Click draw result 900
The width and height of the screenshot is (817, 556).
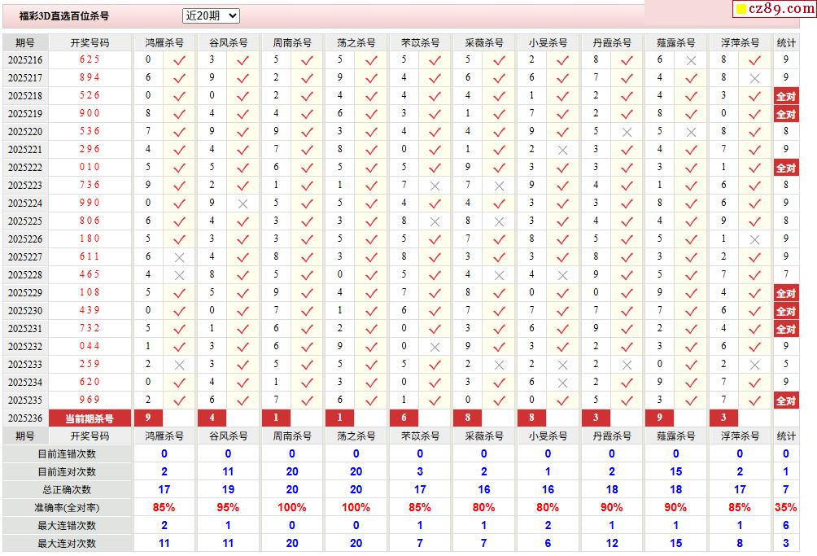click(x=90, y=113)
